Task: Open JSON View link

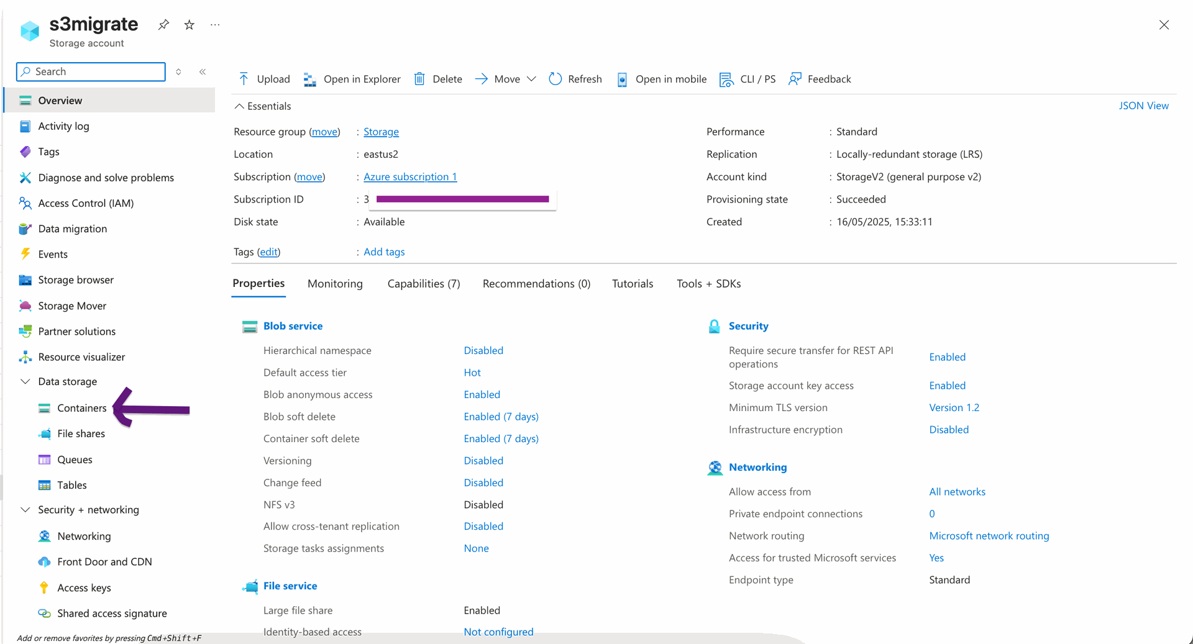Action: 1143,106
